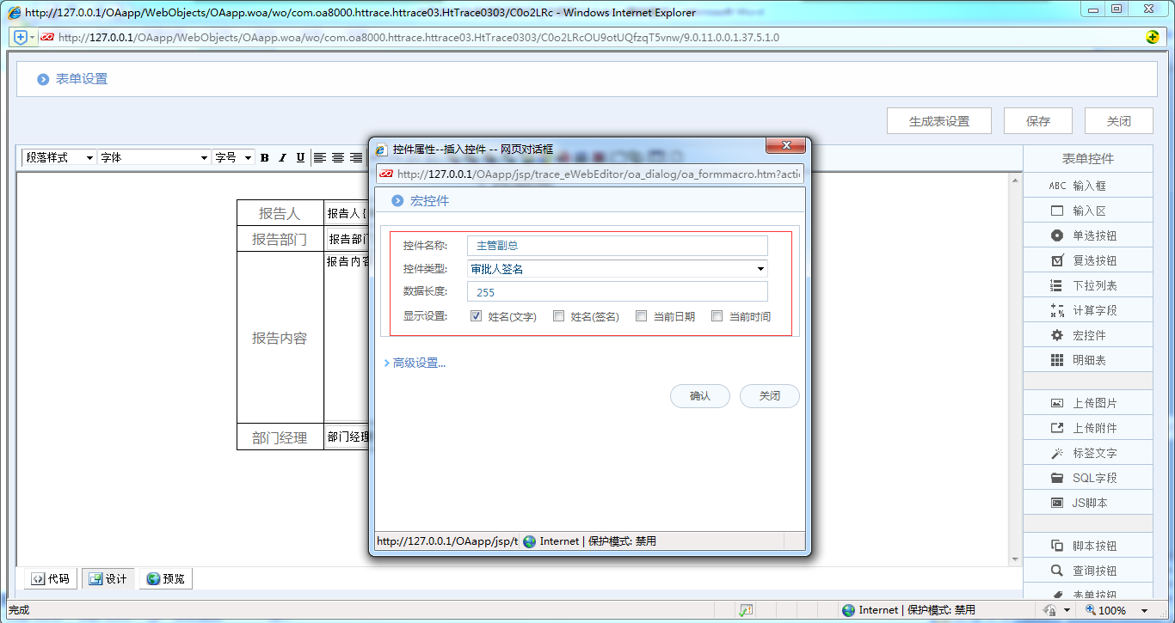Uncheck the 姓名(文字) display option
The image size is (1175, 623).
[476, 315]
